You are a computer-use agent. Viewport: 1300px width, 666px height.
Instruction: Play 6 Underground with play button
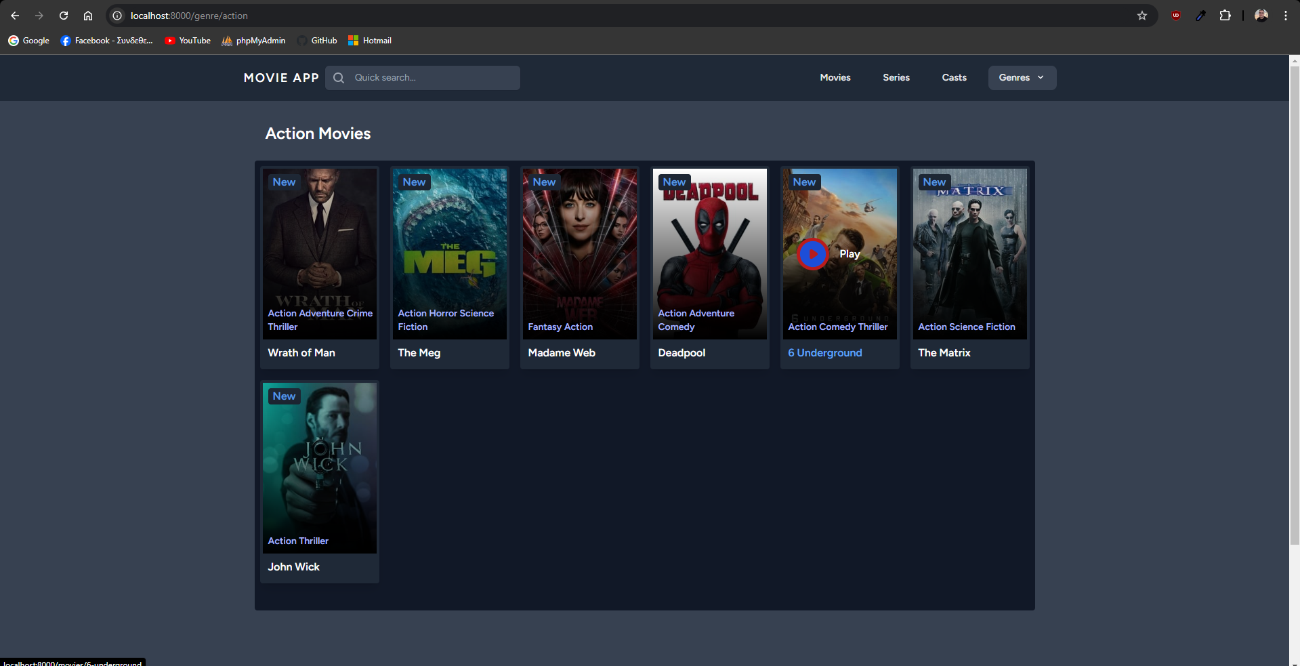click(x=813, y=254)
